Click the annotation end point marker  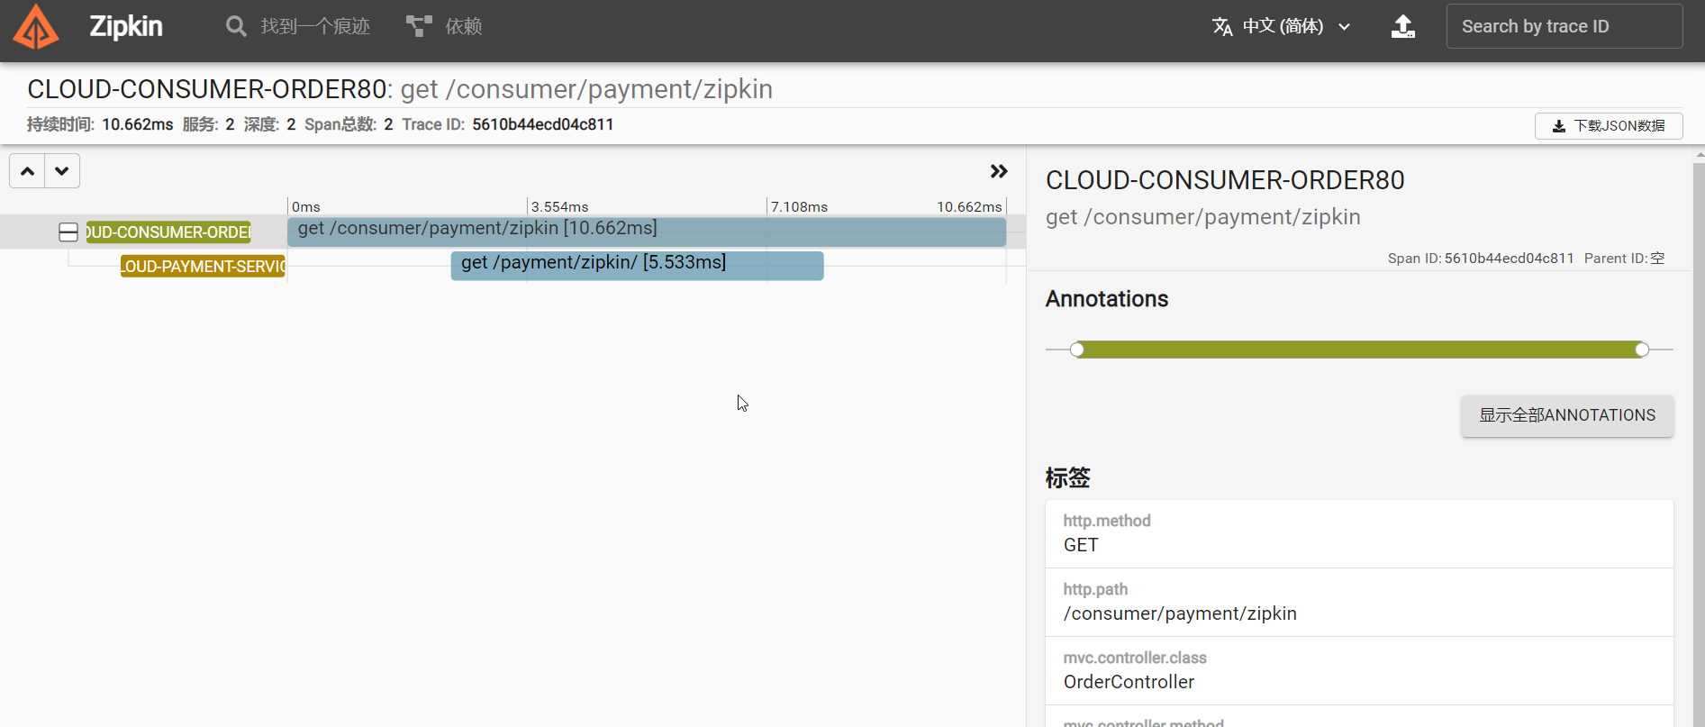(x=1642, y=350)
